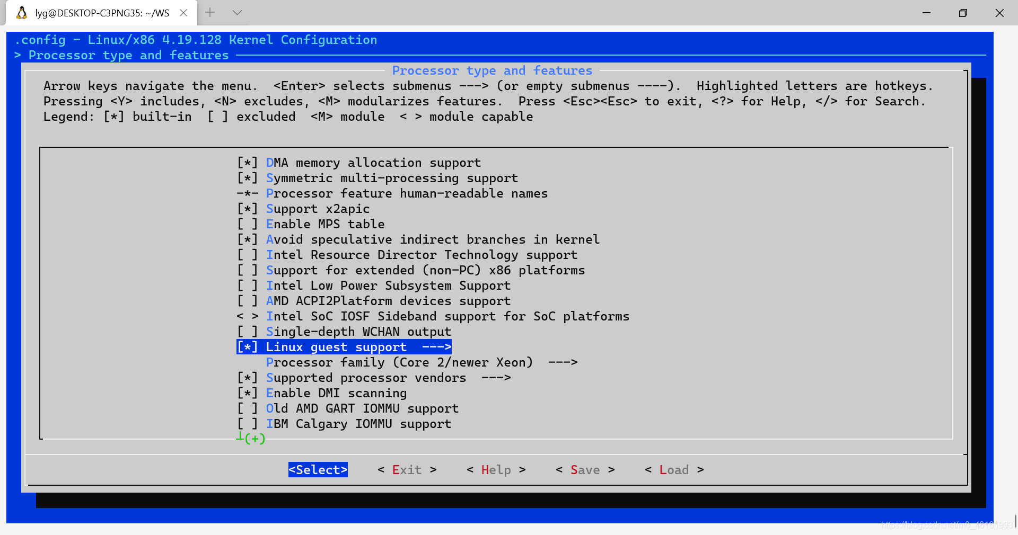Toggle IBM Calgary IOMMU support checkbox

[247, 424]
